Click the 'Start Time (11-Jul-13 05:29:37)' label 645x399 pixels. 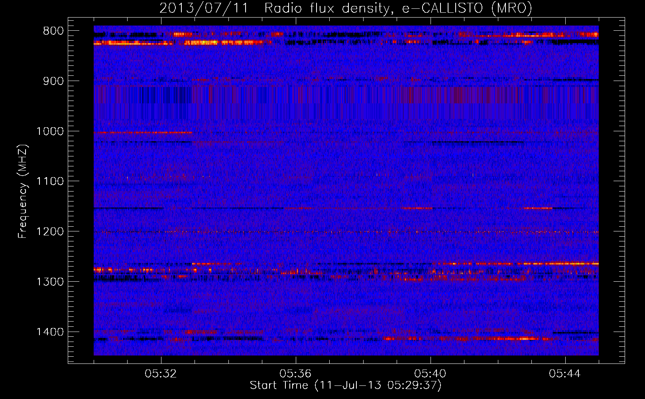346,385
